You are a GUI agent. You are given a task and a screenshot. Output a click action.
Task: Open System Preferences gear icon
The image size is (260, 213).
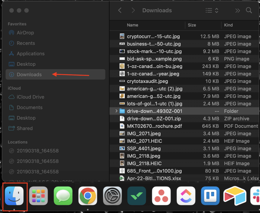(x=112, y=196)
